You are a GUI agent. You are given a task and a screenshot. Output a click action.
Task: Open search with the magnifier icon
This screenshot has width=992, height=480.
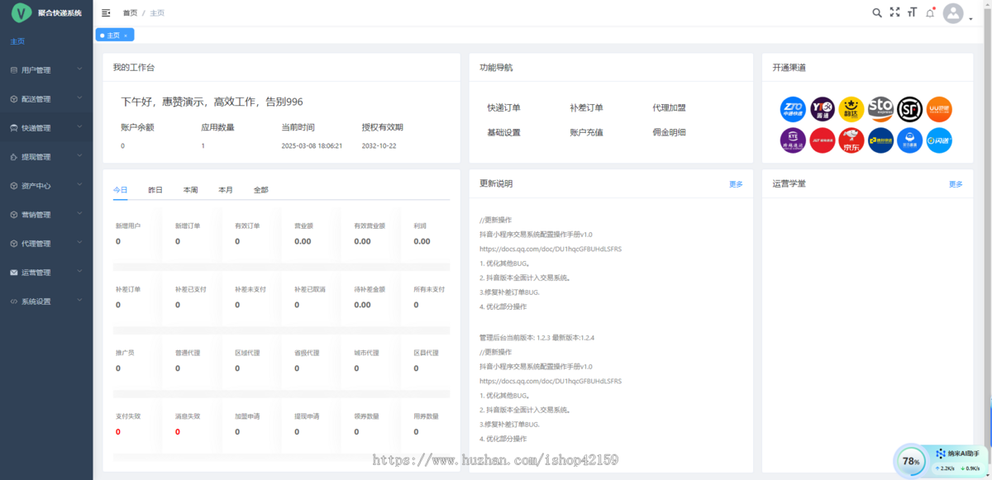[x=877, y=12]
